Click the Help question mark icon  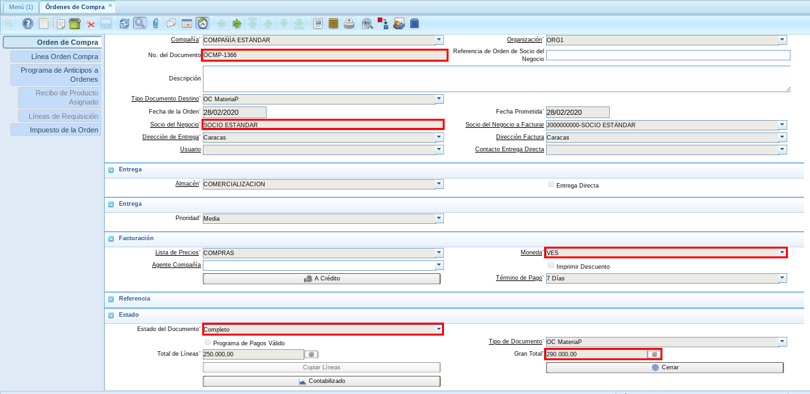pos(27,23)
